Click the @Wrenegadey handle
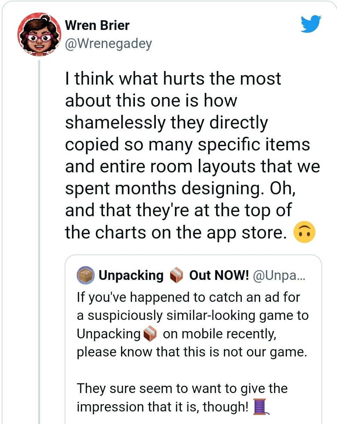337x424 pixels. pyautogui.click(x=108, y=44)
